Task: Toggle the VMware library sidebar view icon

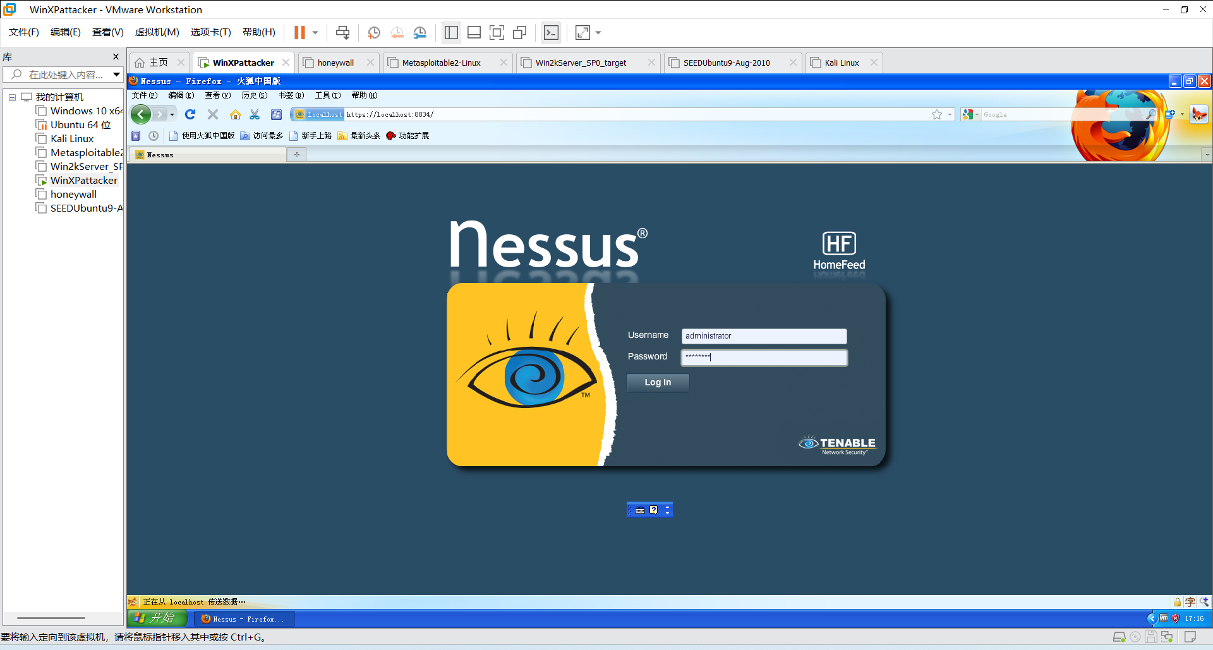Action: pyautogui.click(x=451, y=32)
